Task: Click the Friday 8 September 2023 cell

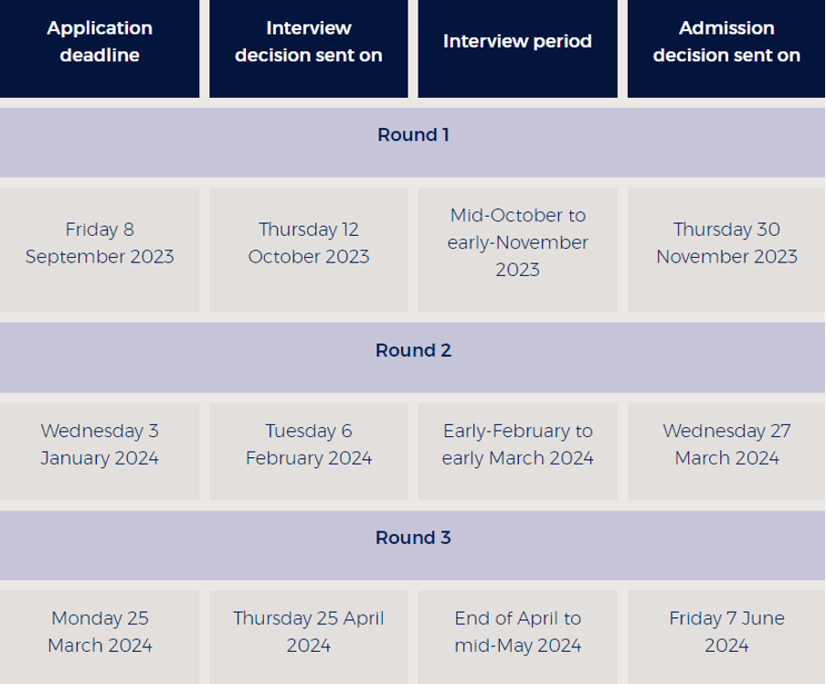Action: click(x=100, y=243)
